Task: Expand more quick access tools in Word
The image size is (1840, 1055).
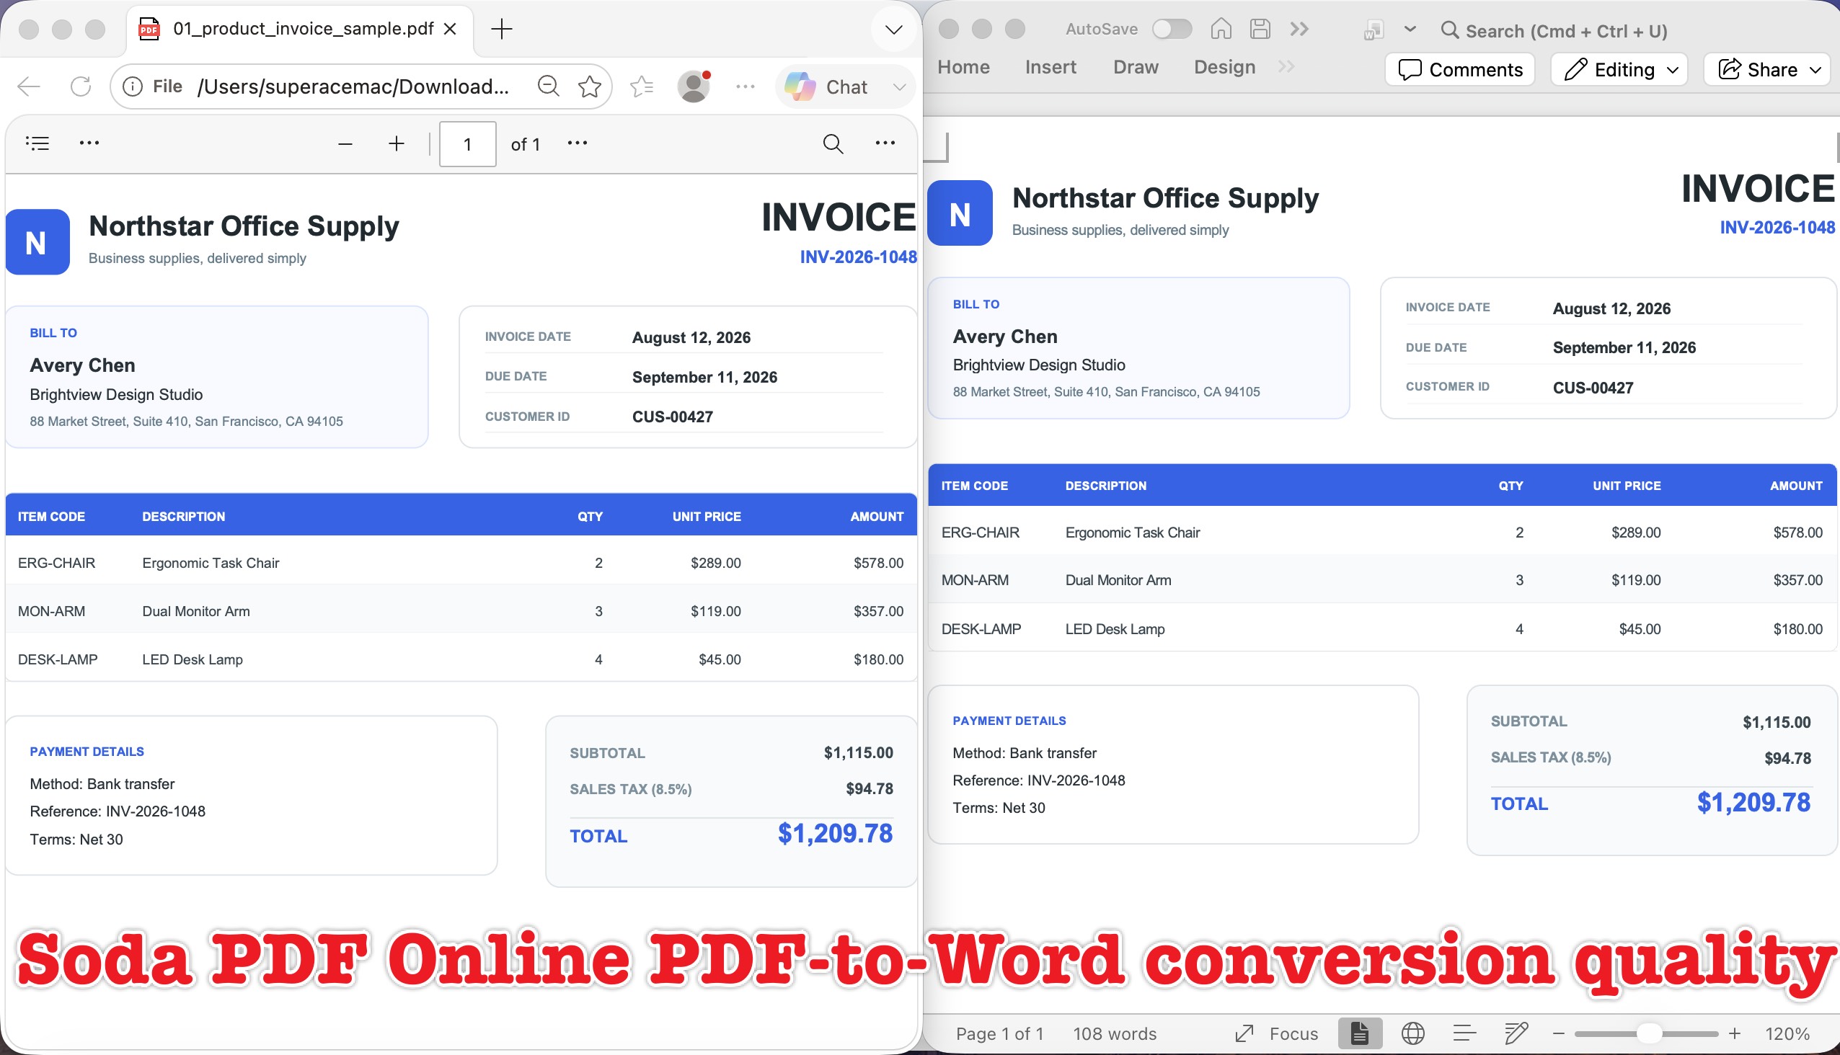Action: [1299, 29]
